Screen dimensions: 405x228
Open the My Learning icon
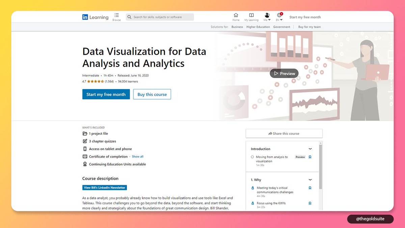[x=251, y=15]
